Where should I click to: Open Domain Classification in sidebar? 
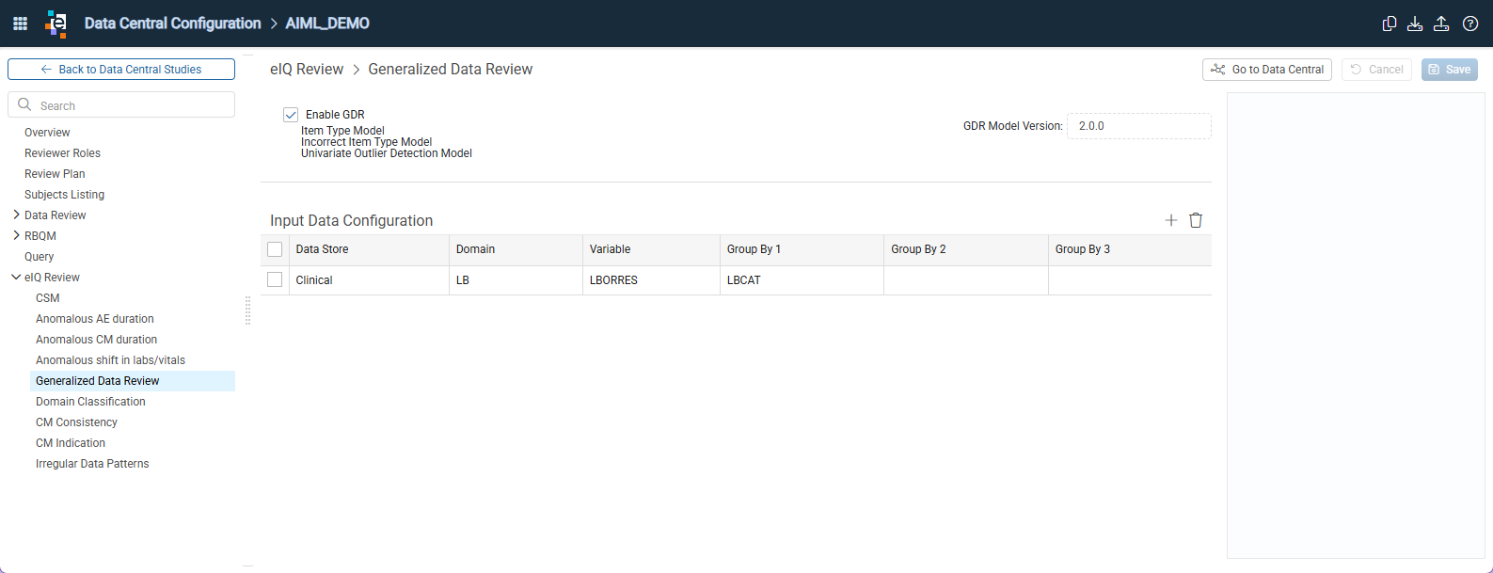[90, 402]
